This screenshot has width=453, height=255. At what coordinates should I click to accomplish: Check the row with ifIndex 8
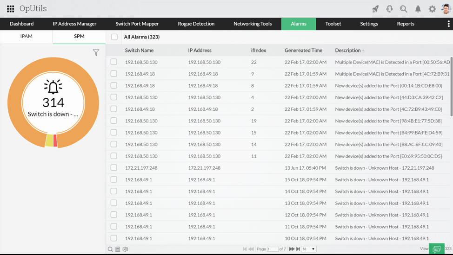[114, 86]
